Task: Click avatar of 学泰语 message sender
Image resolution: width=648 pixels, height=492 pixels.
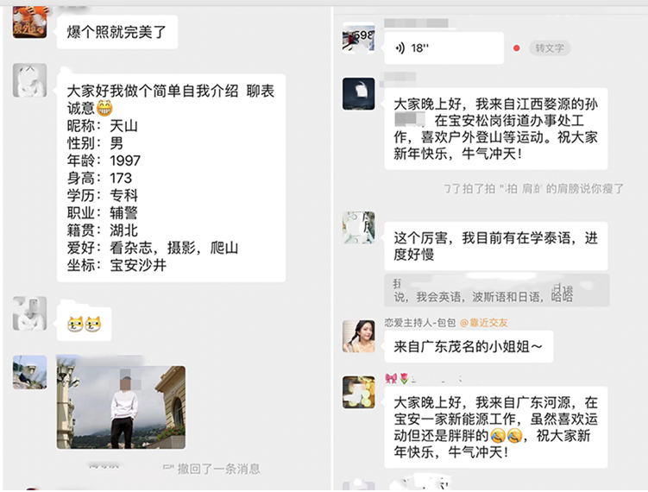Action: point(359,227)
